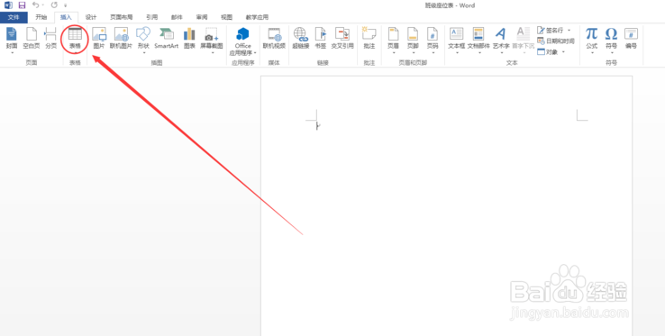Insert a 联机视频 (Online Video)
This screenshot has height=336, width=665.
coord(275,38)
